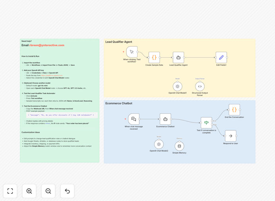The image size is (275, 201).
Task: Click the 'Edit Fields1' node label
Action: click(221, 65)
